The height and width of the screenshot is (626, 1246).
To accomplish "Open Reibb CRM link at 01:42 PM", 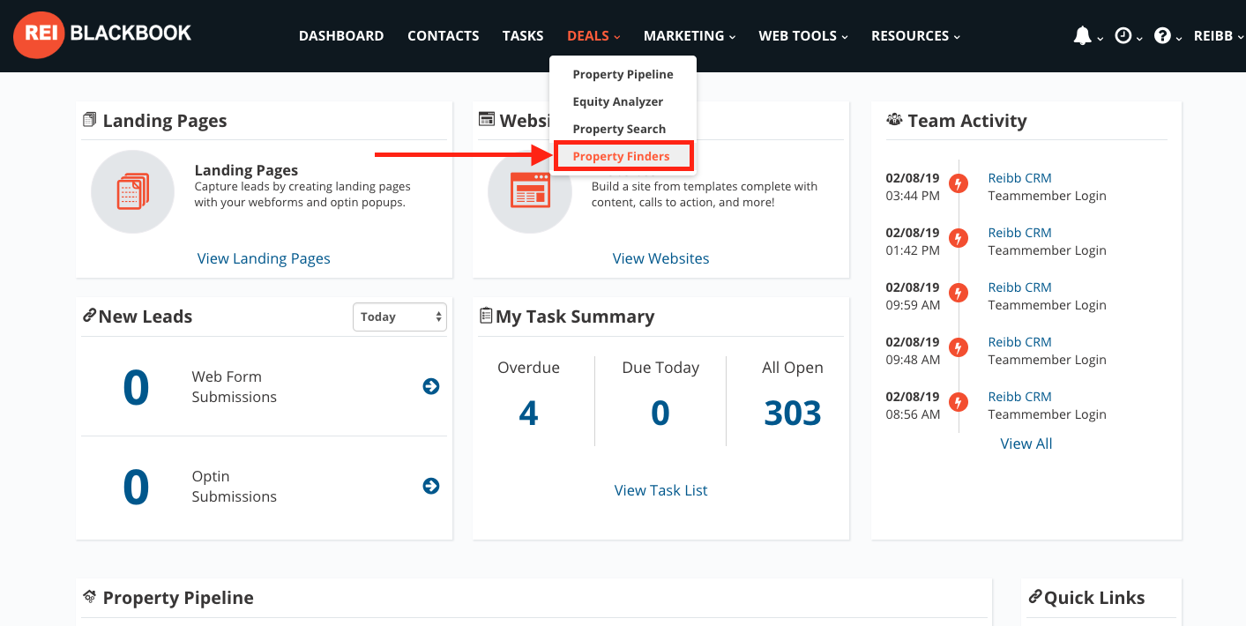I will coord(1020,233).
